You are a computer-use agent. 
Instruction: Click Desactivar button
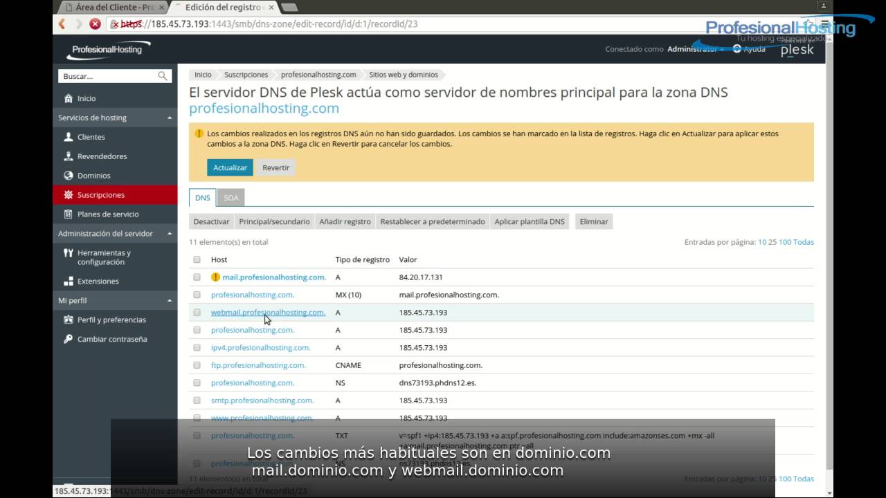tap(211, 221)
